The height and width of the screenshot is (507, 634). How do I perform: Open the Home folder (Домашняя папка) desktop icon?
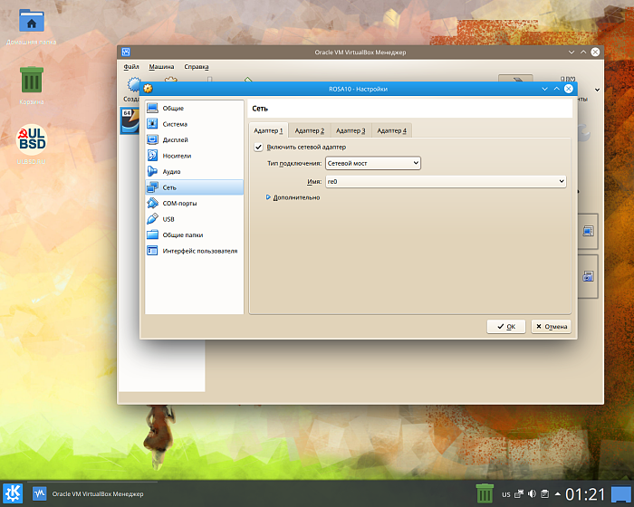[32, 20]
